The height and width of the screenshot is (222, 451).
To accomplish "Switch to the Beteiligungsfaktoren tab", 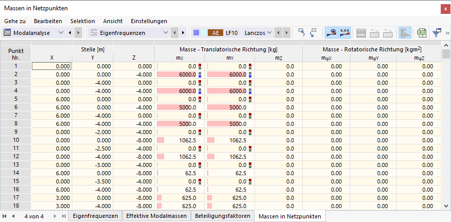I will click(223, 216).
